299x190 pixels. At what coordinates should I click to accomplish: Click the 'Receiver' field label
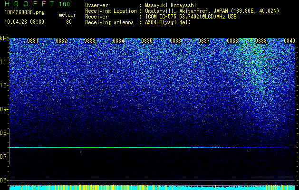point(96,17)
